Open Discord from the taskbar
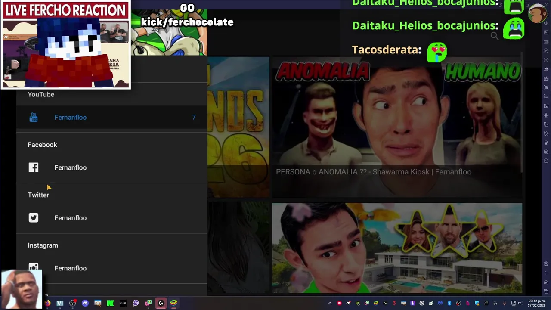551x310 pixels. click(85, 303)
